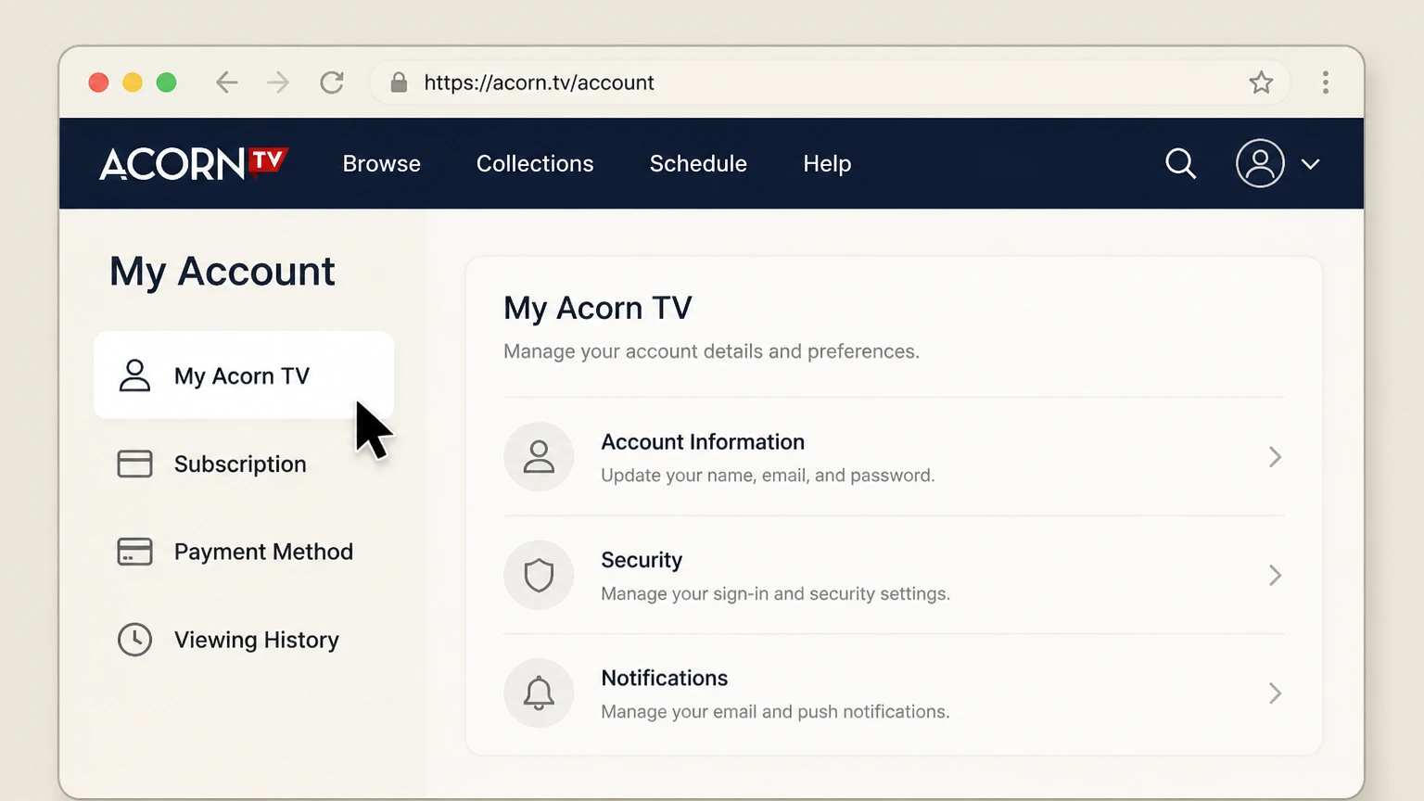Expand Notifications via its right chevron

coord(1275,693)
